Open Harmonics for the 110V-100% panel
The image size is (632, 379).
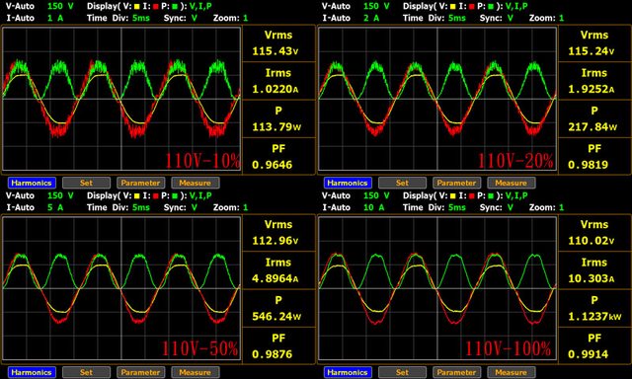[348, 372]
